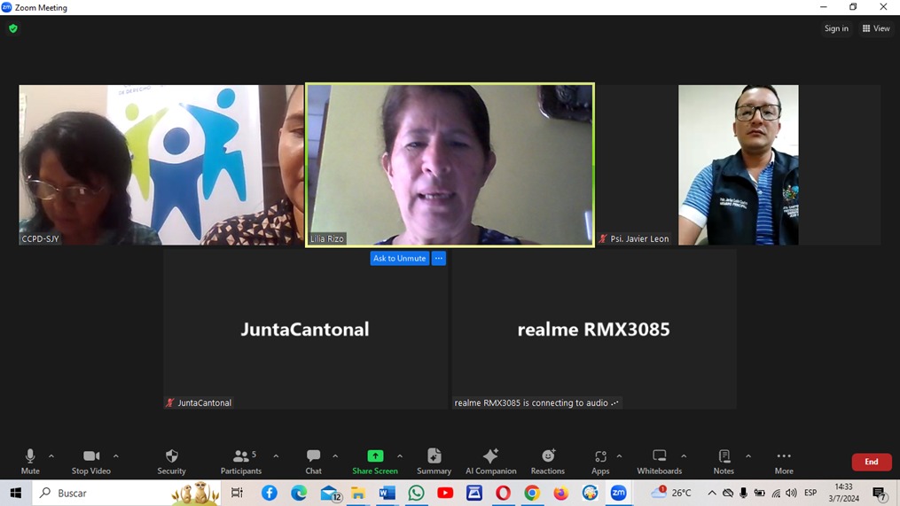The width and height of the screenshot is (900, 506).
Task: Expand audio options arrow next to Mute
Action: [51, 456]
